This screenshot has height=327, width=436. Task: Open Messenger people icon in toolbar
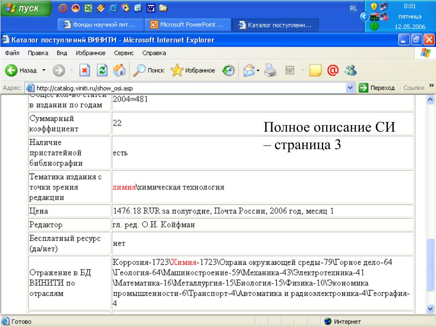coord(350,70)
